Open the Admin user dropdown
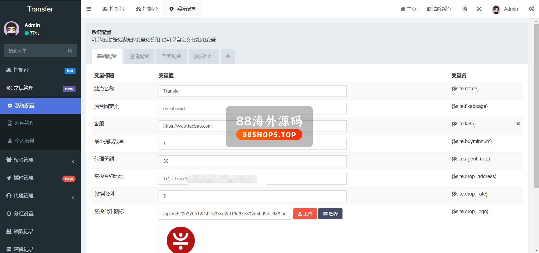Screen dimensions: 539x253 tap(505, 9)
